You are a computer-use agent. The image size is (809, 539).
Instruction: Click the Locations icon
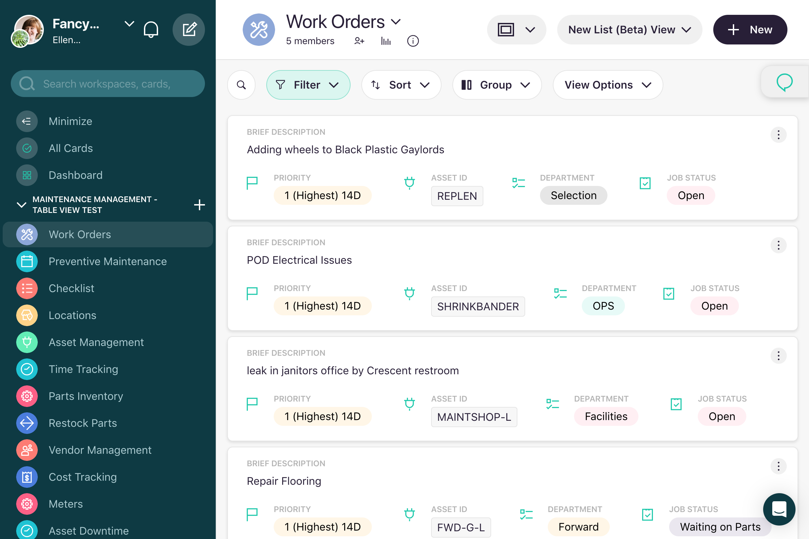click(27, 315)
